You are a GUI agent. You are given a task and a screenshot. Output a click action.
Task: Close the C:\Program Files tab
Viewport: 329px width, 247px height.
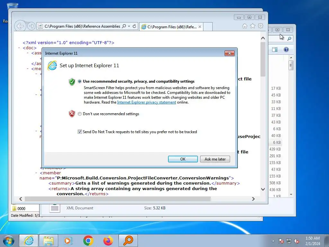pos(200,27)
